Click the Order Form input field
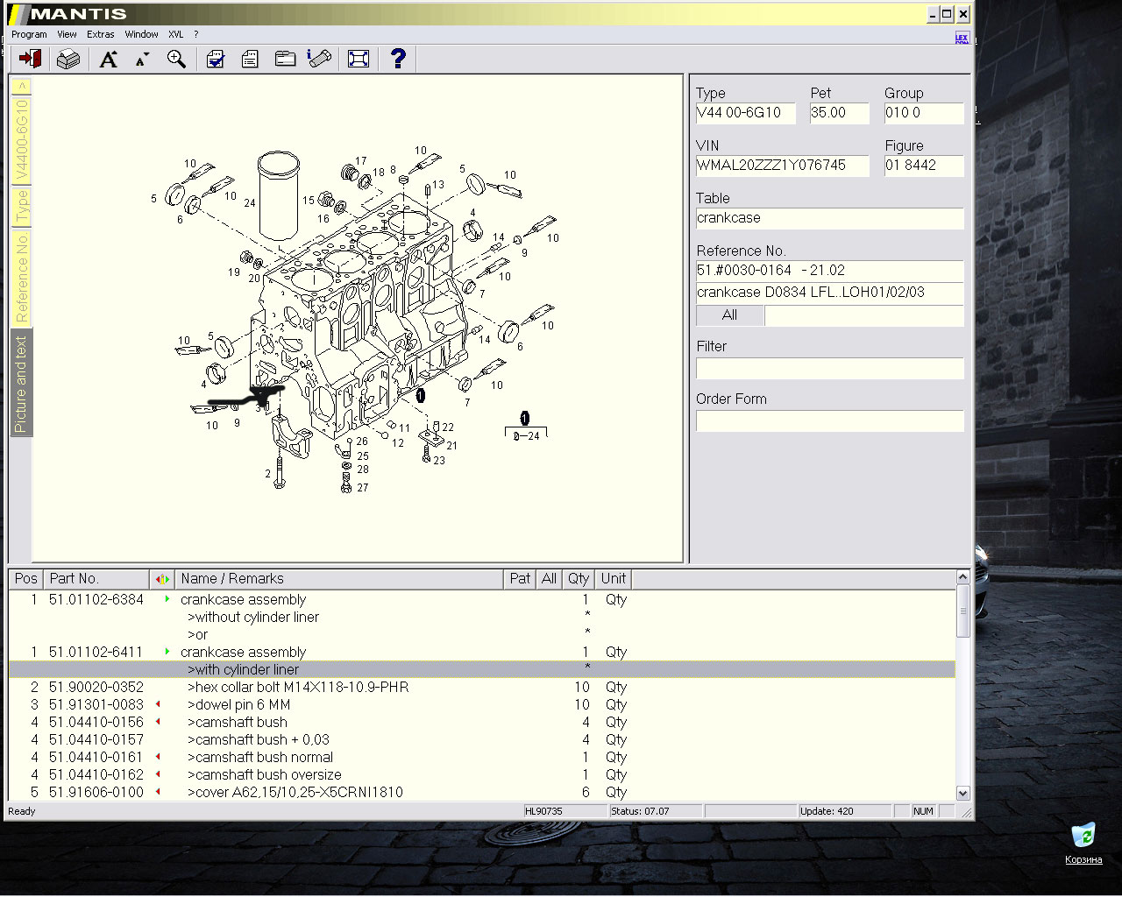This screenshot has height=897, width=1122. (829, 420)
